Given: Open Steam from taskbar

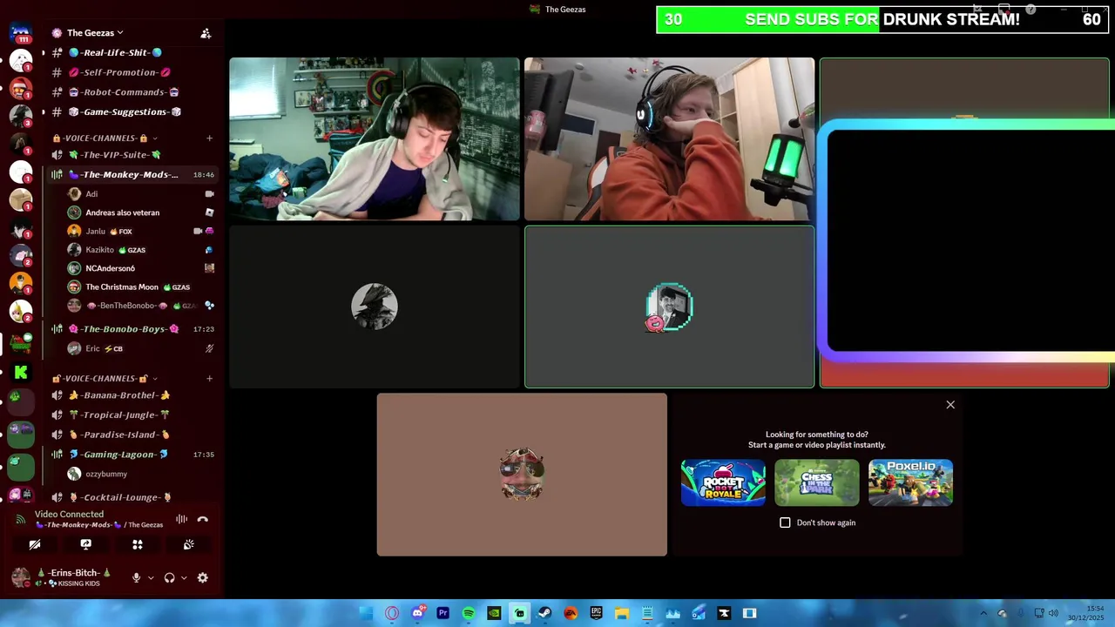Looking at the screenshot, I should (x=545, y=613).
